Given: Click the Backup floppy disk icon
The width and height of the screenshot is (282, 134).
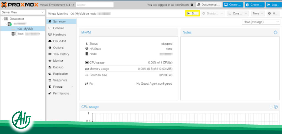Looking at the screenshot, I should [50, 67].
